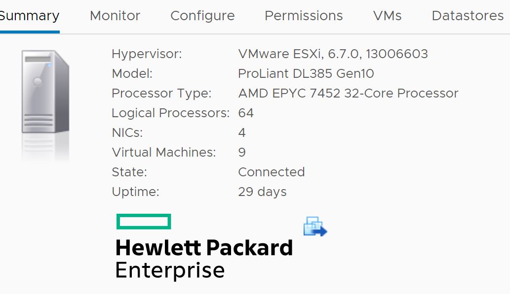Click the Virtual Machines count 9
Image resolution: width=510 pixels, height=294 pixels.
coord(241,153)
